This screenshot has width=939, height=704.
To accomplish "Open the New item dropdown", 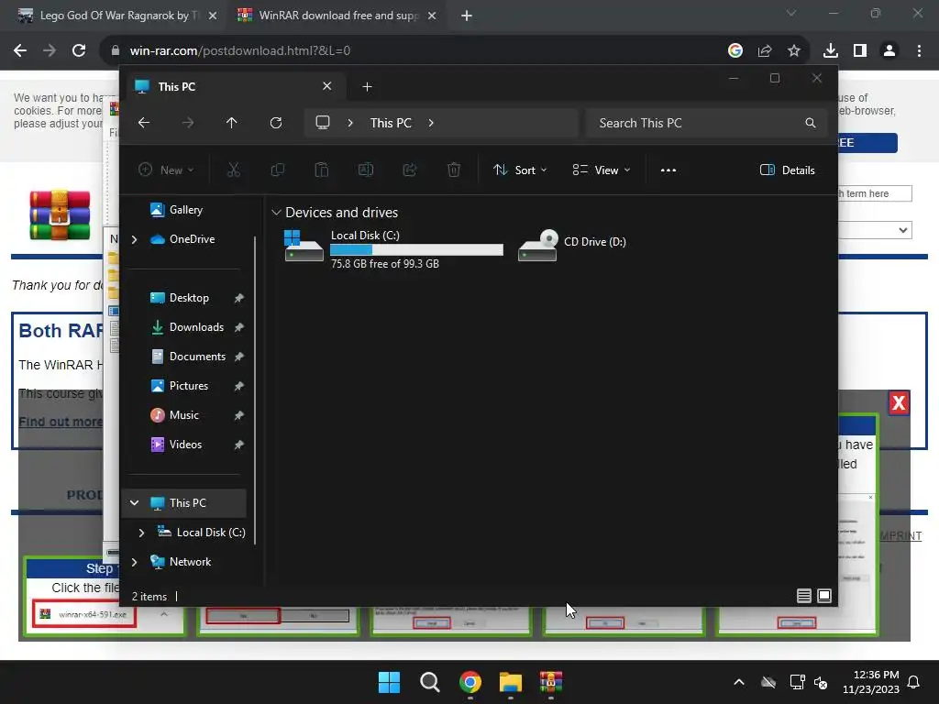I will pyautogui.click(x=167, y=170).
